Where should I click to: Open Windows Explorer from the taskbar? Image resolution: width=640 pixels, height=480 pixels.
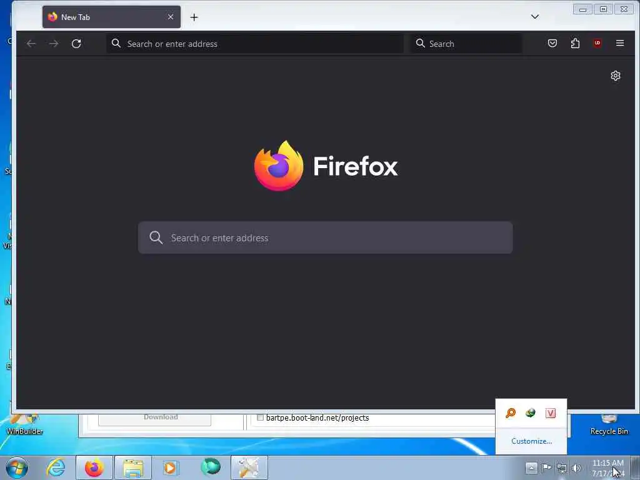tap(133, 467)
